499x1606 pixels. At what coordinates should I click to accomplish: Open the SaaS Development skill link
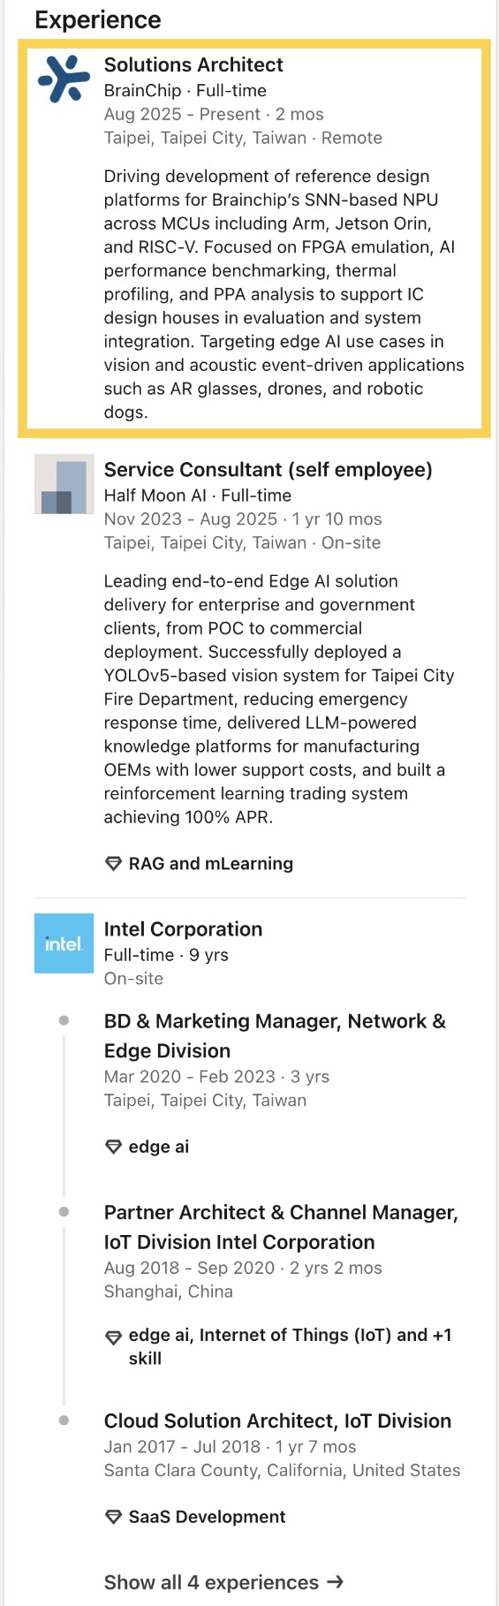pyautogui.click(x=207, y=1517)
